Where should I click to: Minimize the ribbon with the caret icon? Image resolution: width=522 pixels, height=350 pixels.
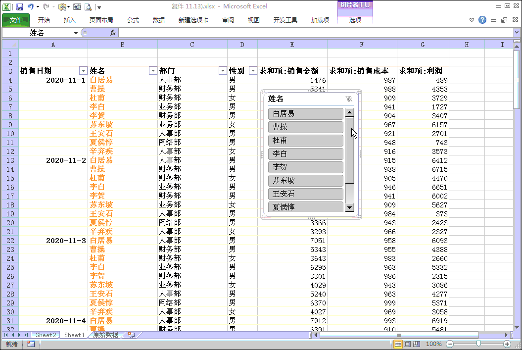click(x=472, y=20)
